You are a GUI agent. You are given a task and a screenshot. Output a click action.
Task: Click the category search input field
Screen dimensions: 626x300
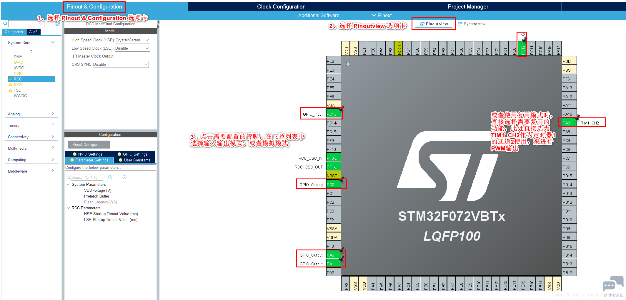[x=24, y=24]
